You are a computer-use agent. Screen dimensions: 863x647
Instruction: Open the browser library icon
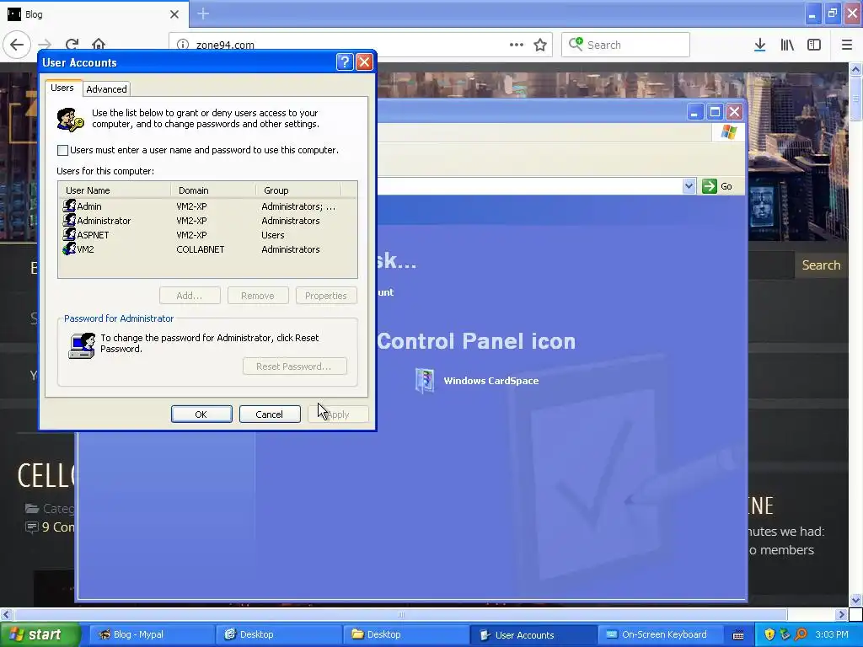787,45
